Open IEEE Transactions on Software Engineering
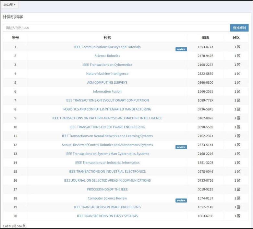The height and width of the screenshot is (229, 253). coord(107,127)
